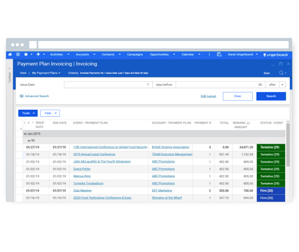Open the Help dropdown button

50,113
